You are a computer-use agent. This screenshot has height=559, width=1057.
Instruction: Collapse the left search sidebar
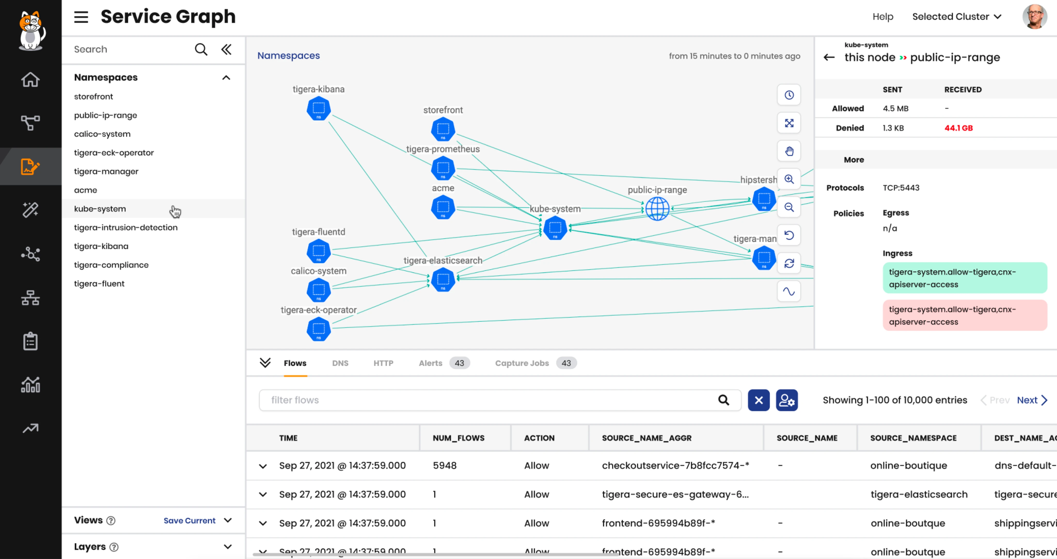click(226, 49)
